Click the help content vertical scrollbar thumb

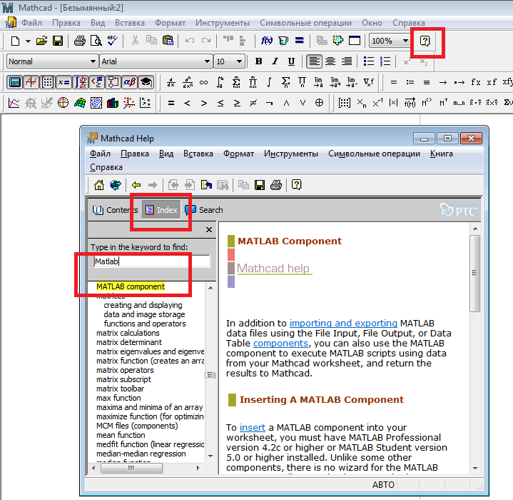pos(474,273)
